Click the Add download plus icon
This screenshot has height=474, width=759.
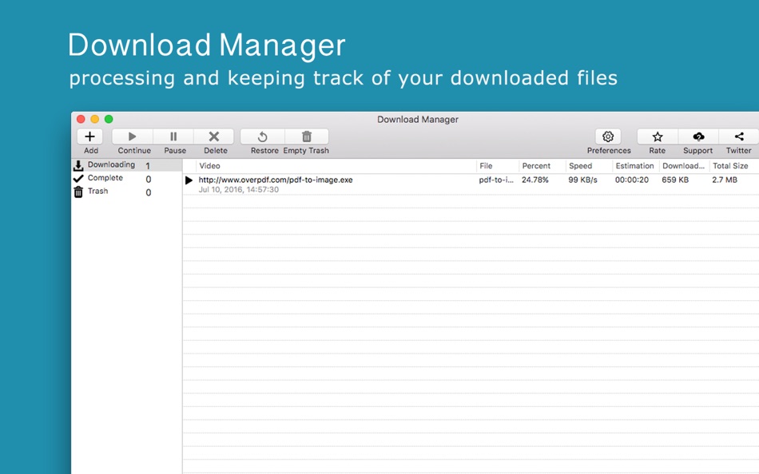pyautogui.click(x=89, y=136)
